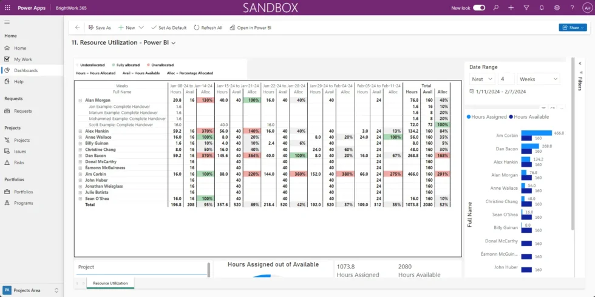
Task: Collapse the left navigation hamburger menu
Action: tap(7, 22)
